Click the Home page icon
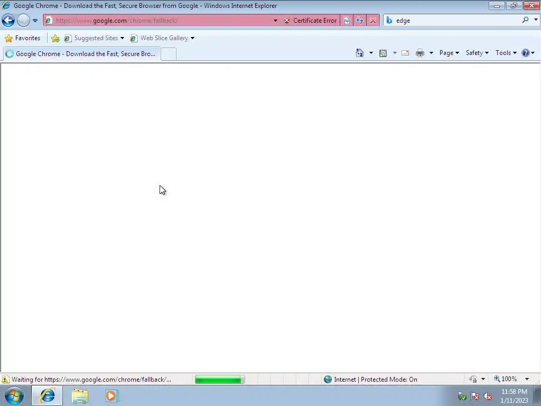 click(359, 53)
